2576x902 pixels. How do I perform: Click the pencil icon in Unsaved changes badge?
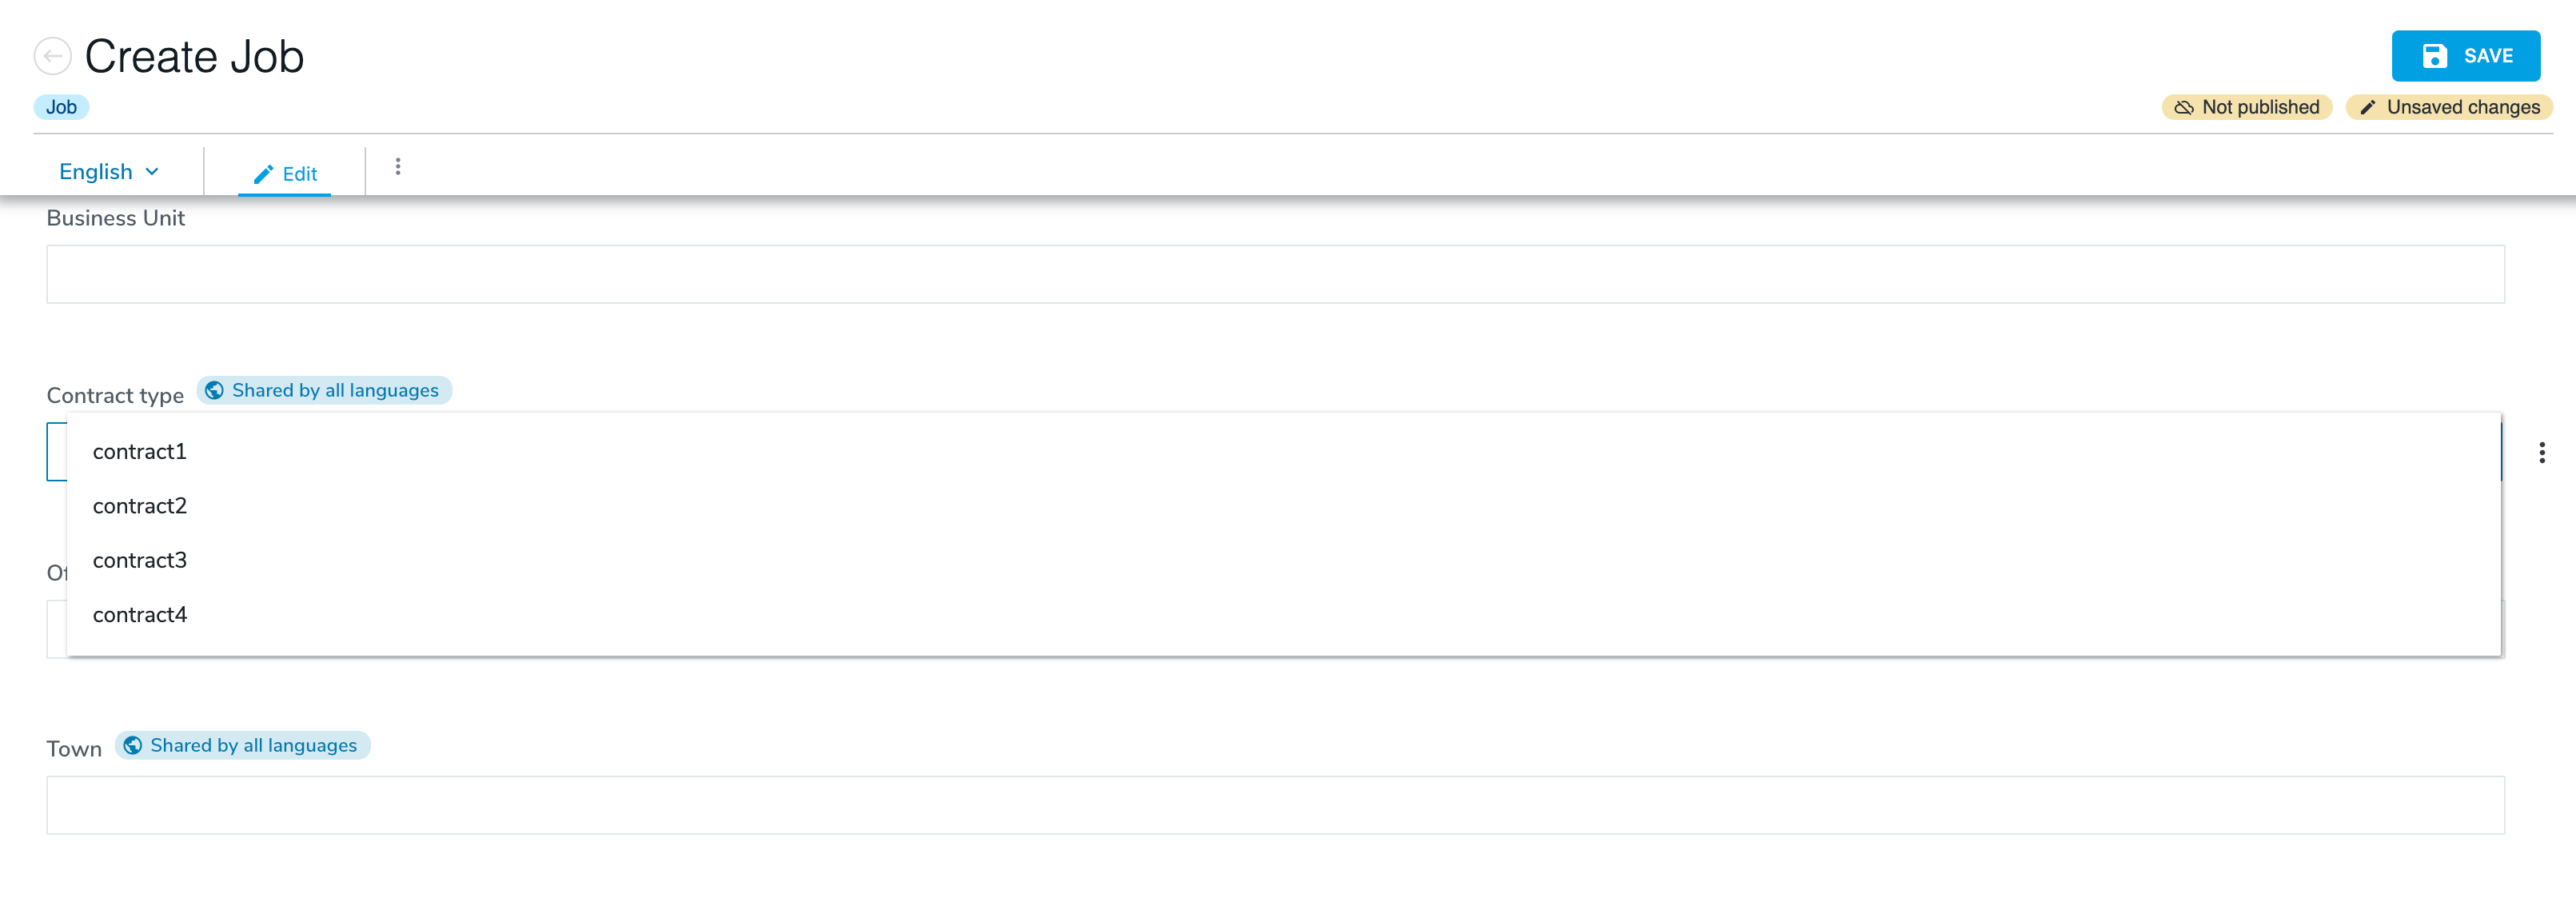tap(2367, 107)
